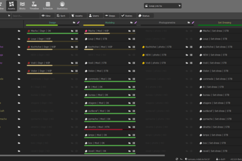
Task: Open the Schedule calendar icon
Action: coord(48,5)
